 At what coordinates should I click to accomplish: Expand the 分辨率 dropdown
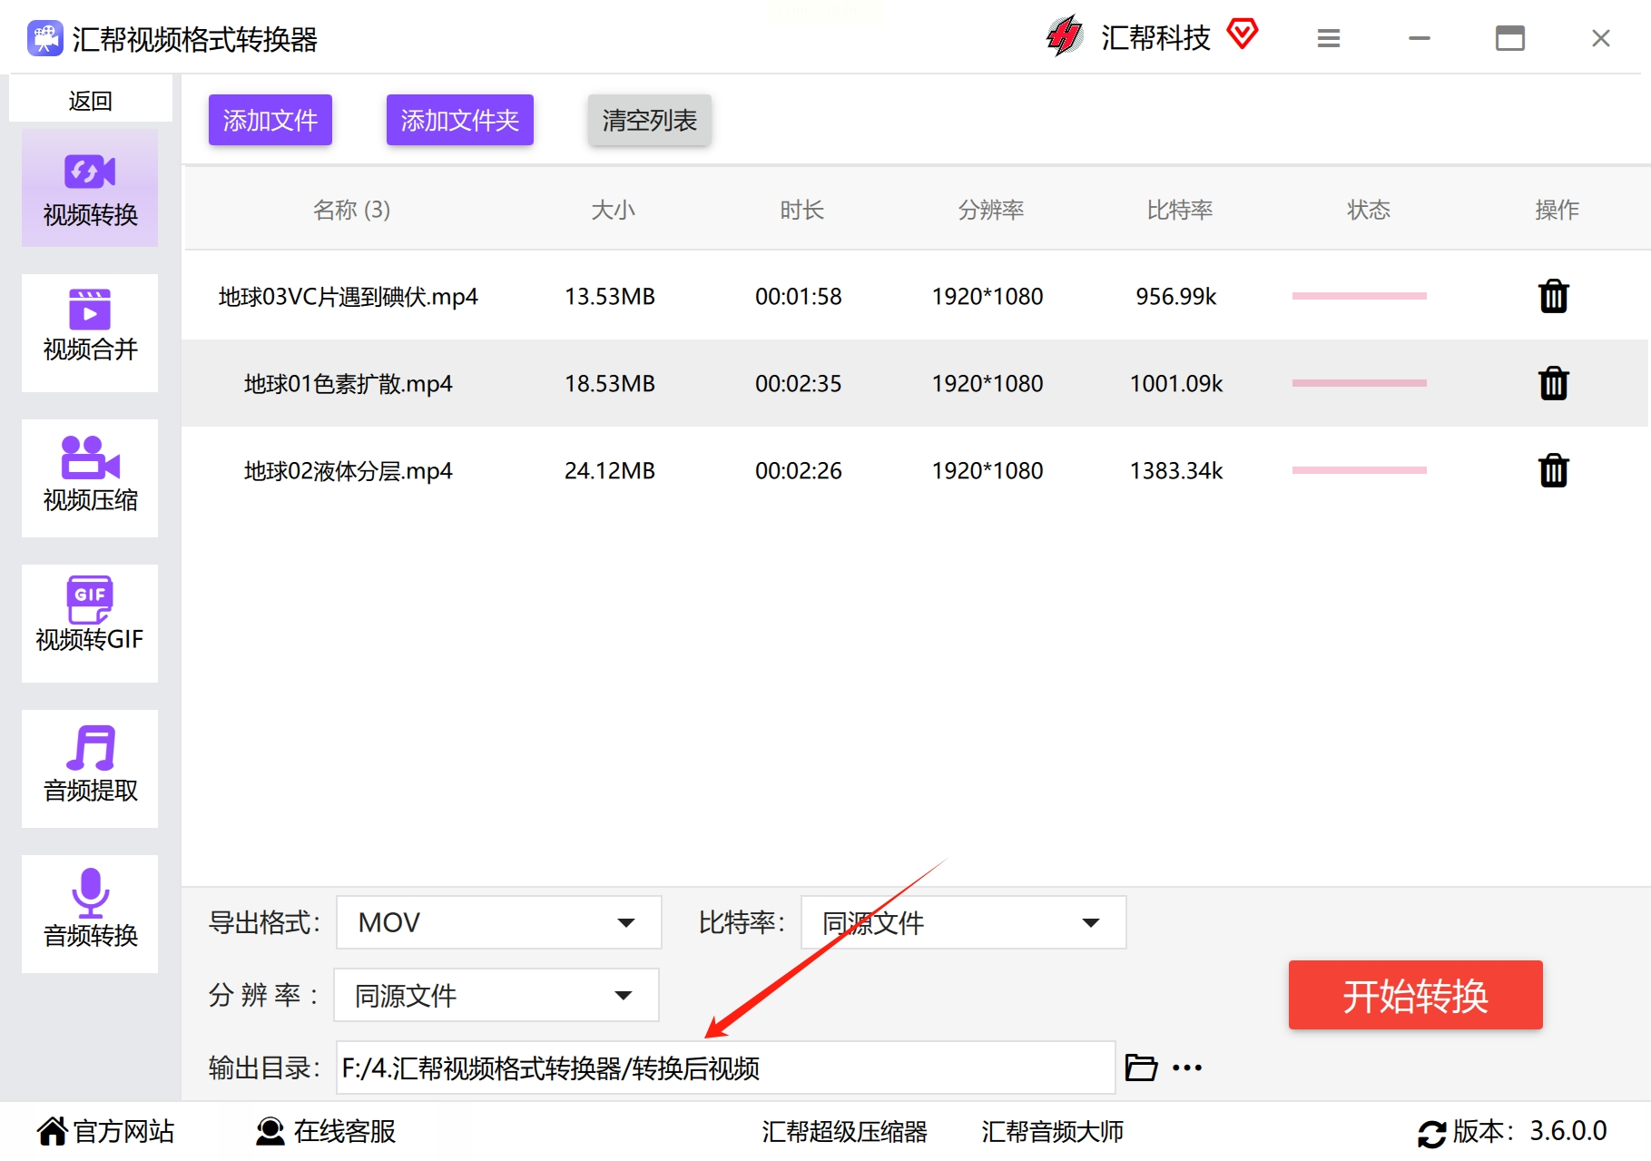[x=496, y=995]
